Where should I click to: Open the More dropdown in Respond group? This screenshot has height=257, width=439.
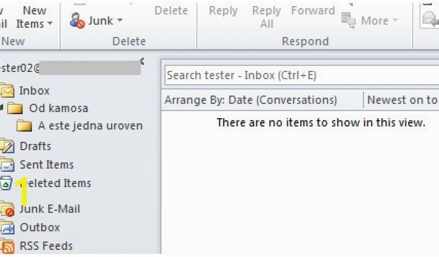tap(379, 21)
